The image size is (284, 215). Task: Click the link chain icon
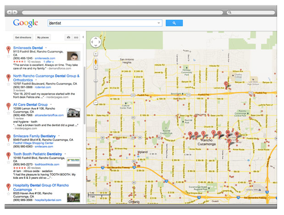76,38
